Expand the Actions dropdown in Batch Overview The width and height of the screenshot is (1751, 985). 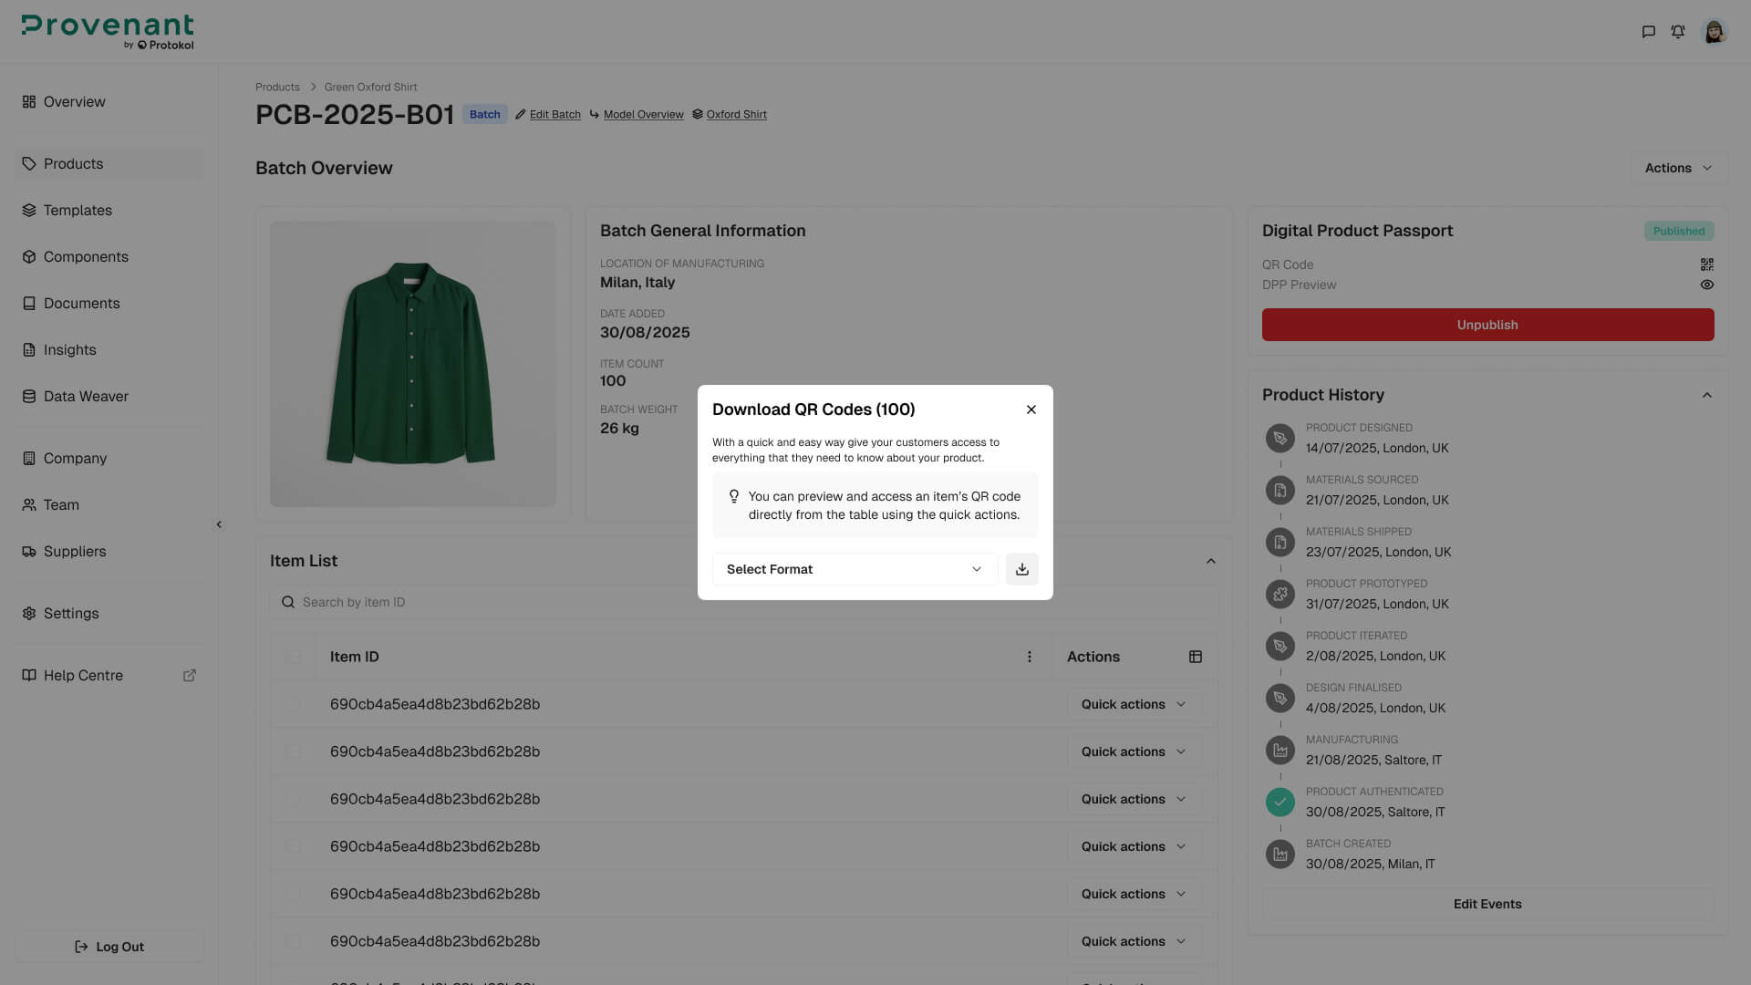(x=1678, y=168)
